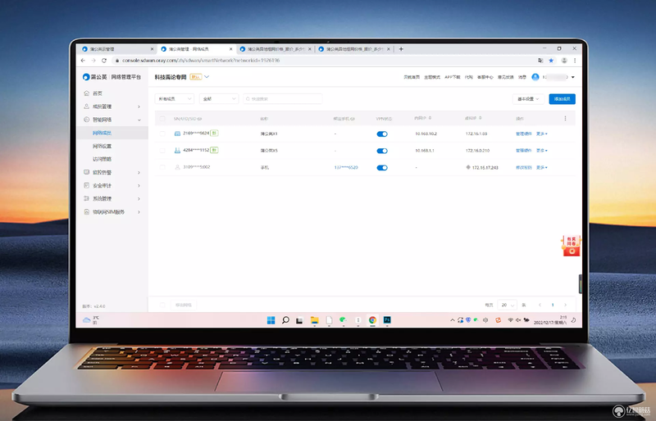The height and width of the screenshot is (421, 656).
Task: Click the phone link 177****6520
Action: coord(346,168)
